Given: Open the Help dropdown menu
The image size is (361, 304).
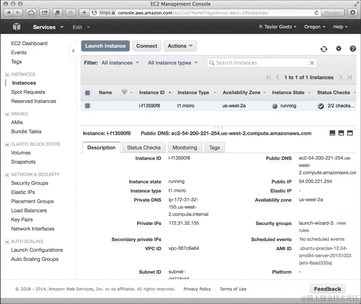Looking at the screenshot, I should (340, 27).
